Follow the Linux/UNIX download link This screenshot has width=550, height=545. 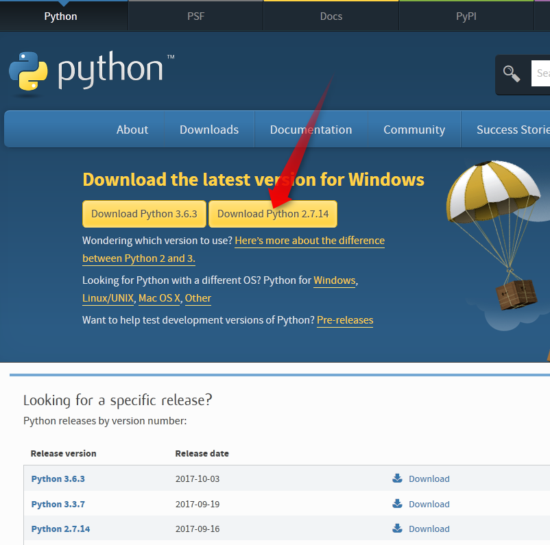[107, 298]
